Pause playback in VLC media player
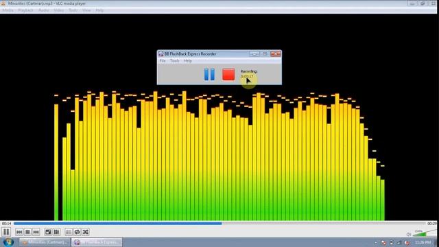 tap(6, 232)
